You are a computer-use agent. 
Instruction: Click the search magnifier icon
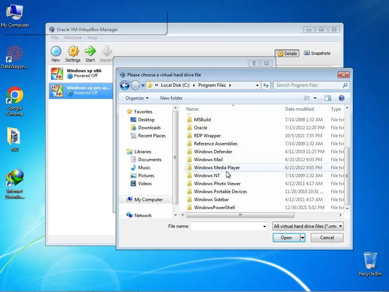coord(345,85)
